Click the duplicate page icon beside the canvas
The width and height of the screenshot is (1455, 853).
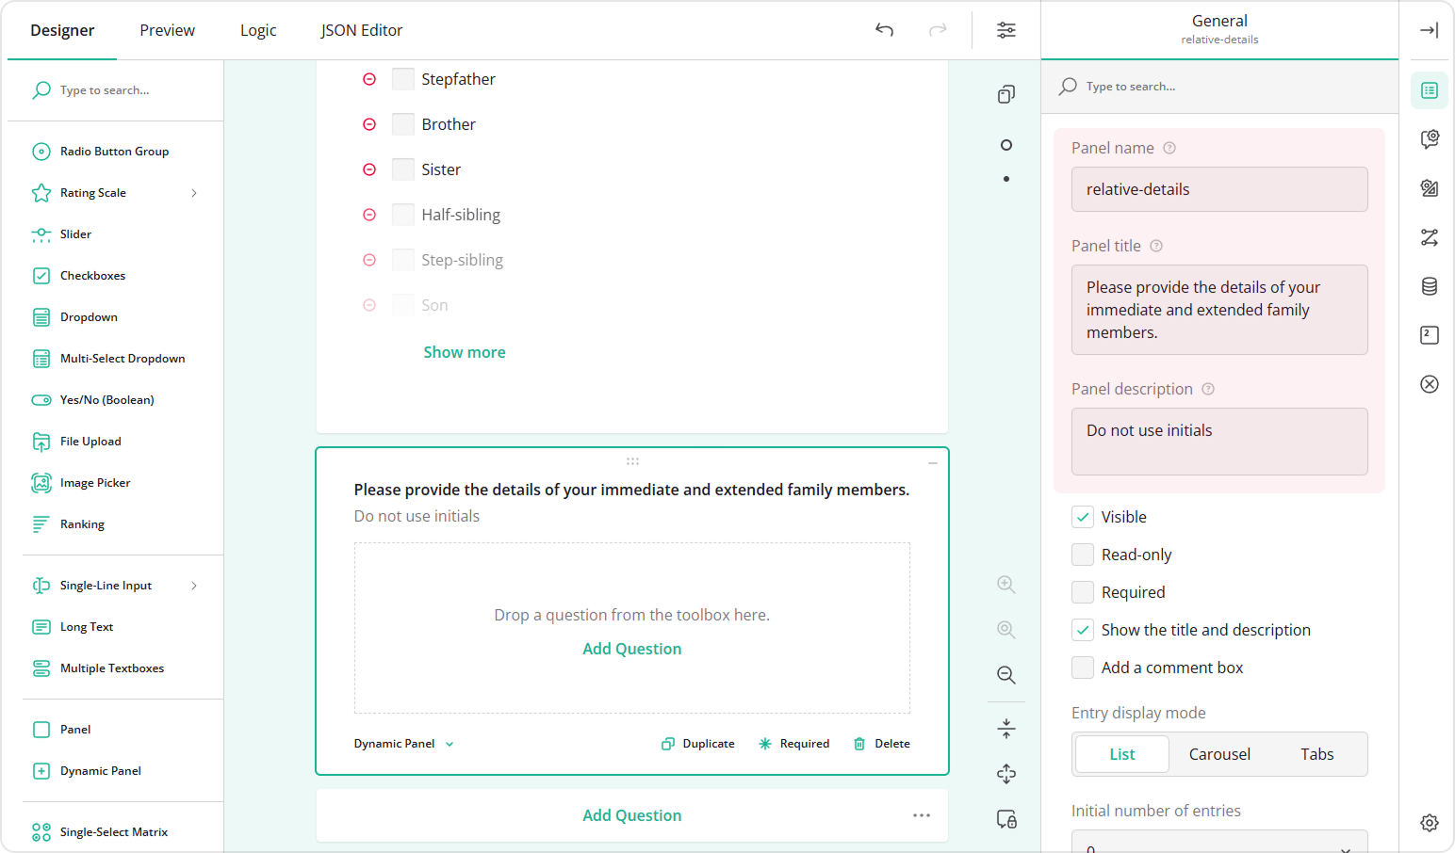click(x=1005, y=94)
